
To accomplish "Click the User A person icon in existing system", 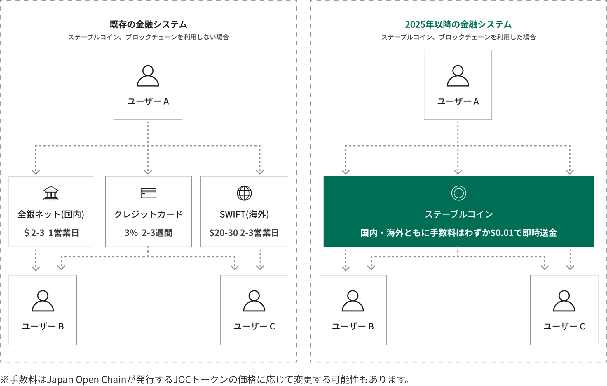I will [148, 76].
